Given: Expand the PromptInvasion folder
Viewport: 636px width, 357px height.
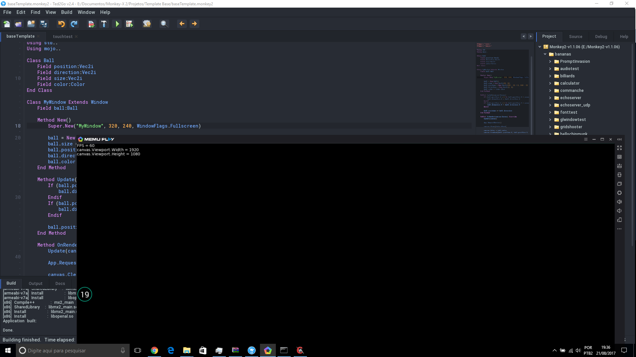Looking at the screenshot, I should click(550, 61).
